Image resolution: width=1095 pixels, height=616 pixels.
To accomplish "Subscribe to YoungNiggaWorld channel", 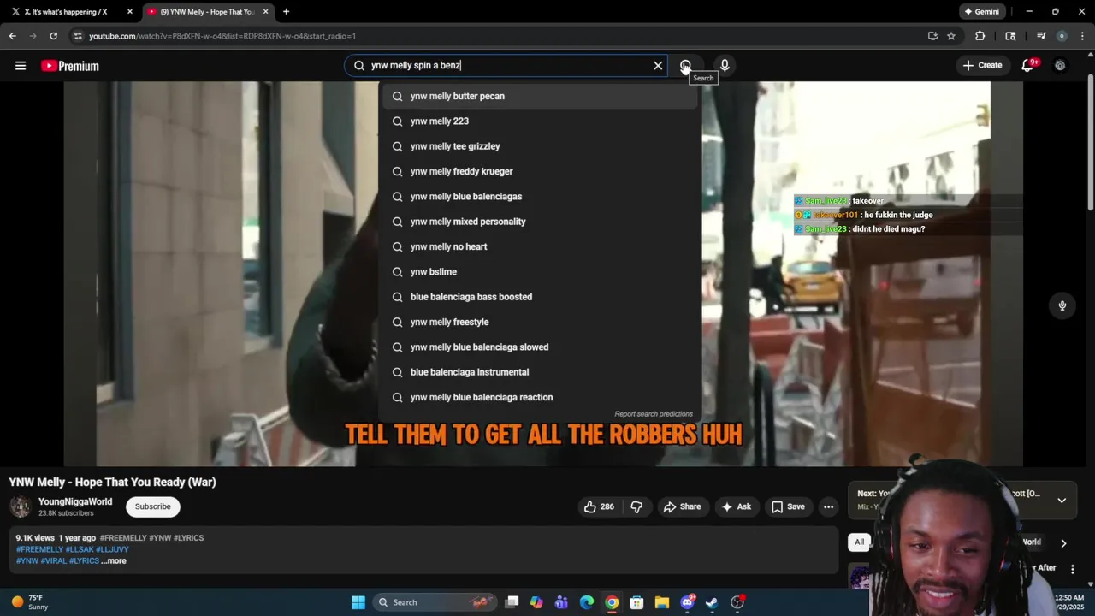I will [153, 506].
